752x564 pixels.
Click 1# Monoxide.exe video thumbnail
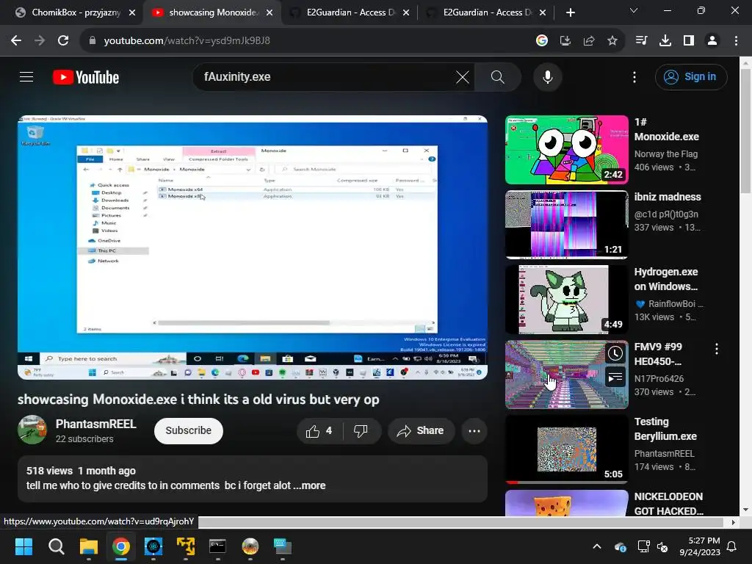[566, 150]
